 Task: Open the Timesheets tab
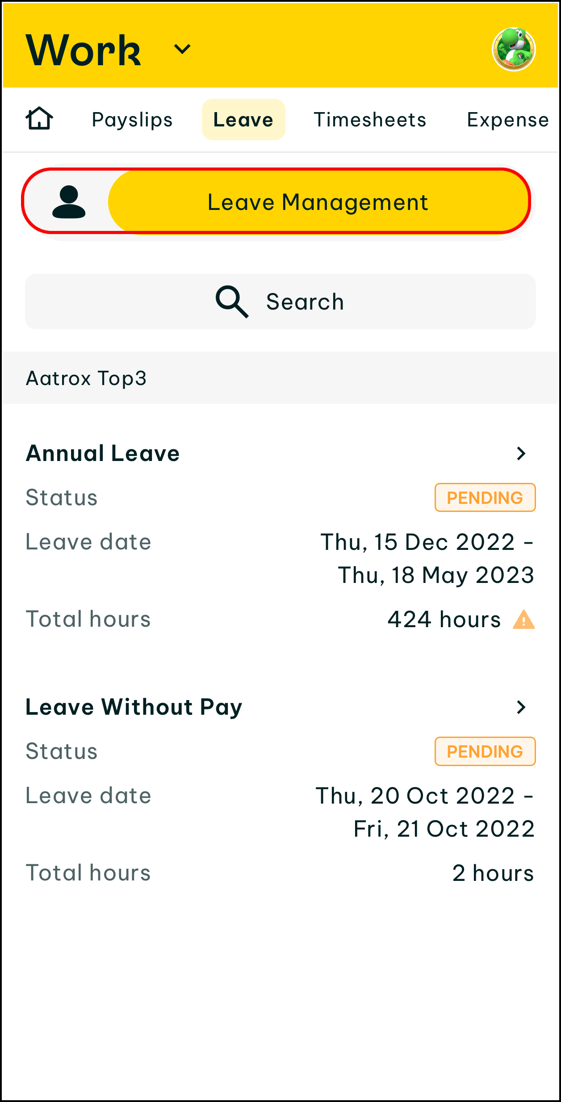(x=370, y=120)
